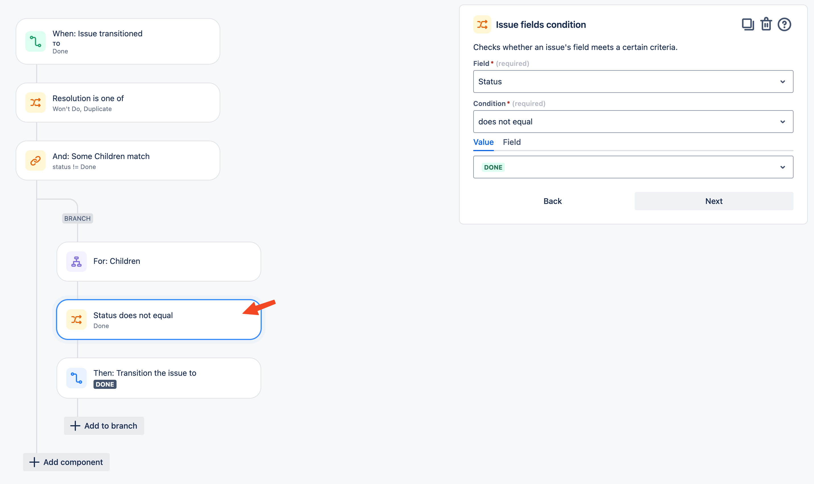
Task: Select the Value tab
Action: (483, 142)
